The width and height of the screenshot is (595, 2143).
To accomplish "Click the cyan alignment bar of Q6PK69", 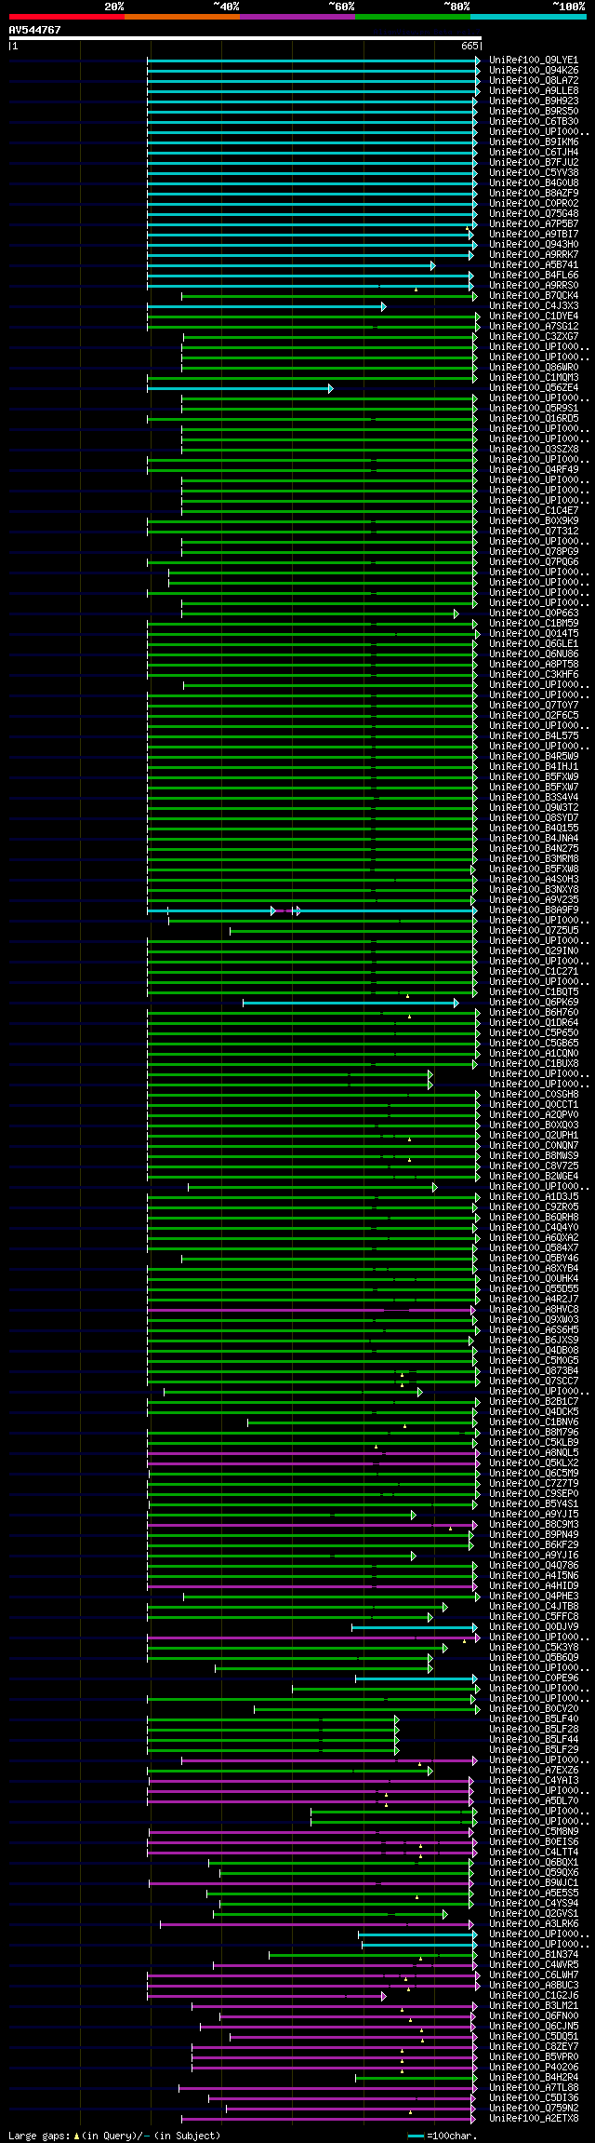I will pyautogui.click(x=350, y=1003).
